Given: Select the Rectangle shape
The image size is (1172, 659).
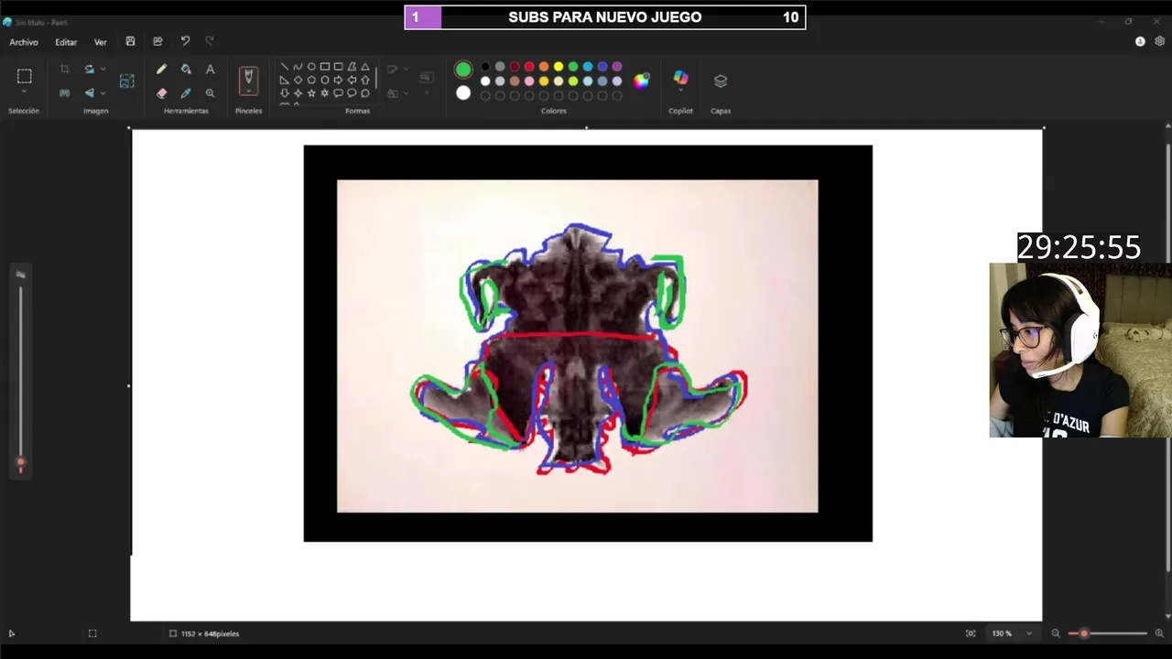Looking at the screenshot, I should click(324, 67).
